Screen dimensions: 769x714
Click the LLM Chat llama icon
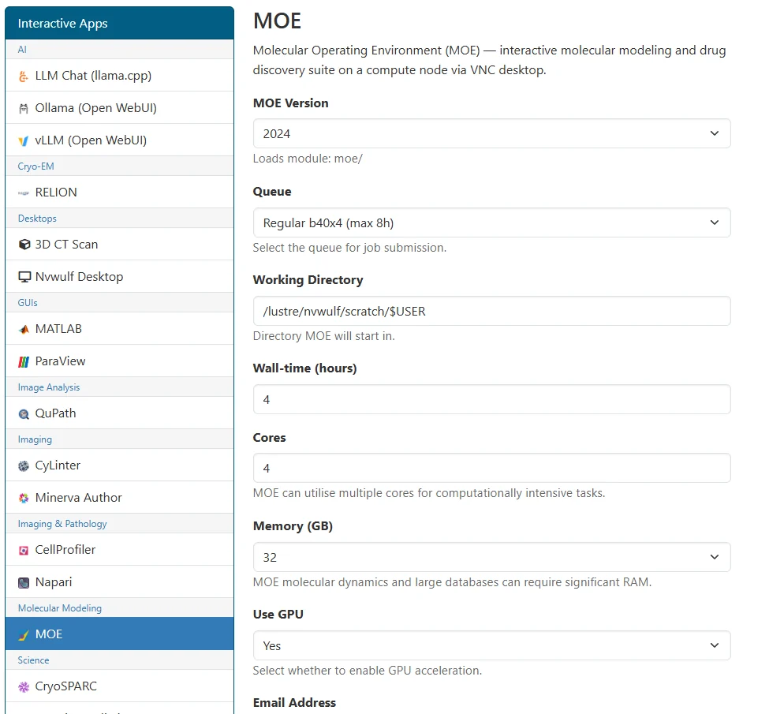click(x=24, y=76)
